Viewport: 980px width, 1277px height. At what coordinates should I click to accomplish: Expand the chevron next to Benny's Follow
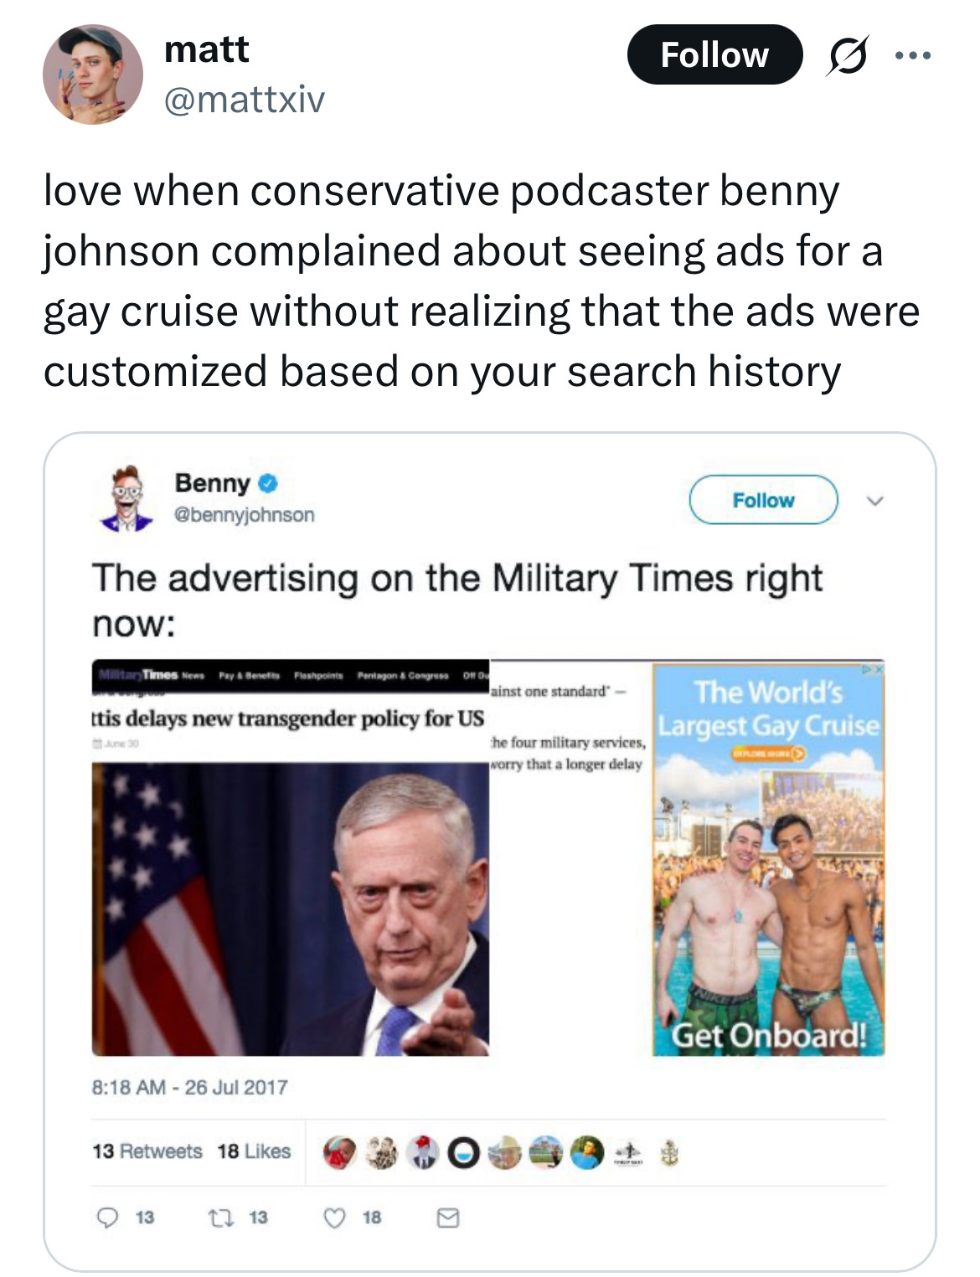click(874, 501)
